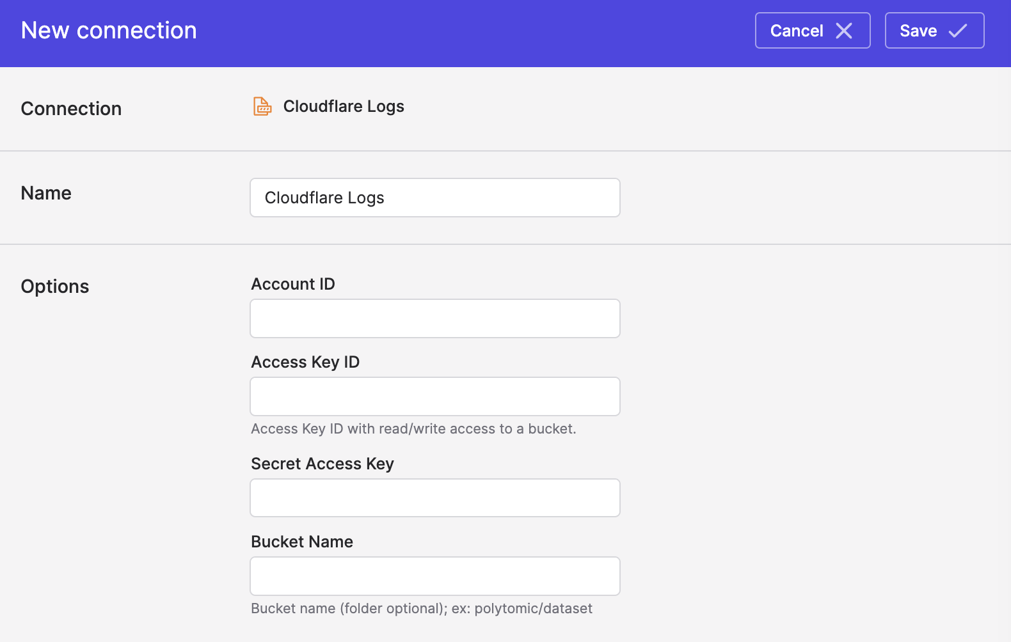1011x642 pixels.
Task: Click the Cancel button
Action: (813, 31)
